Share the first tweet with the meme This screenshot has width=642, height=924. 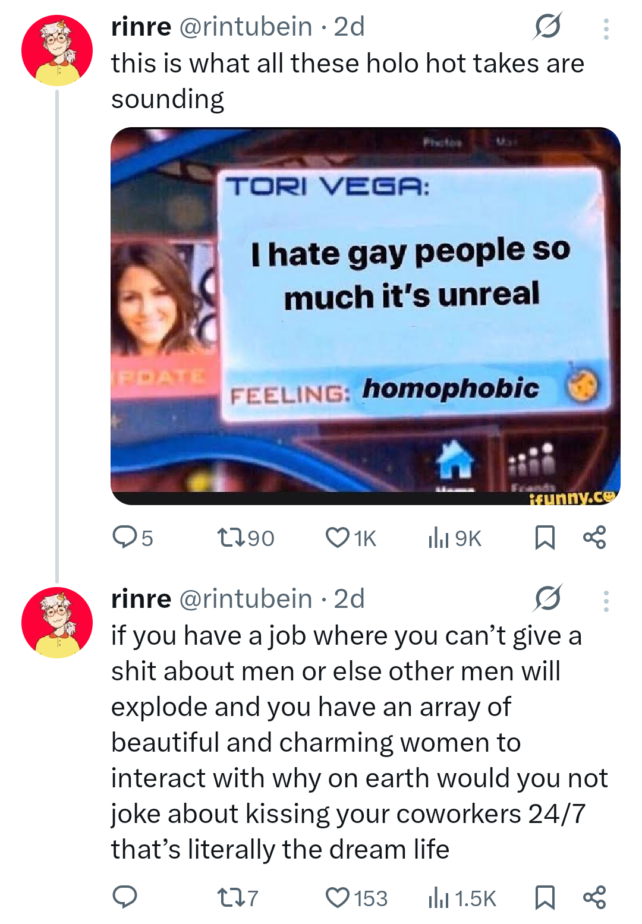(594, 537)
